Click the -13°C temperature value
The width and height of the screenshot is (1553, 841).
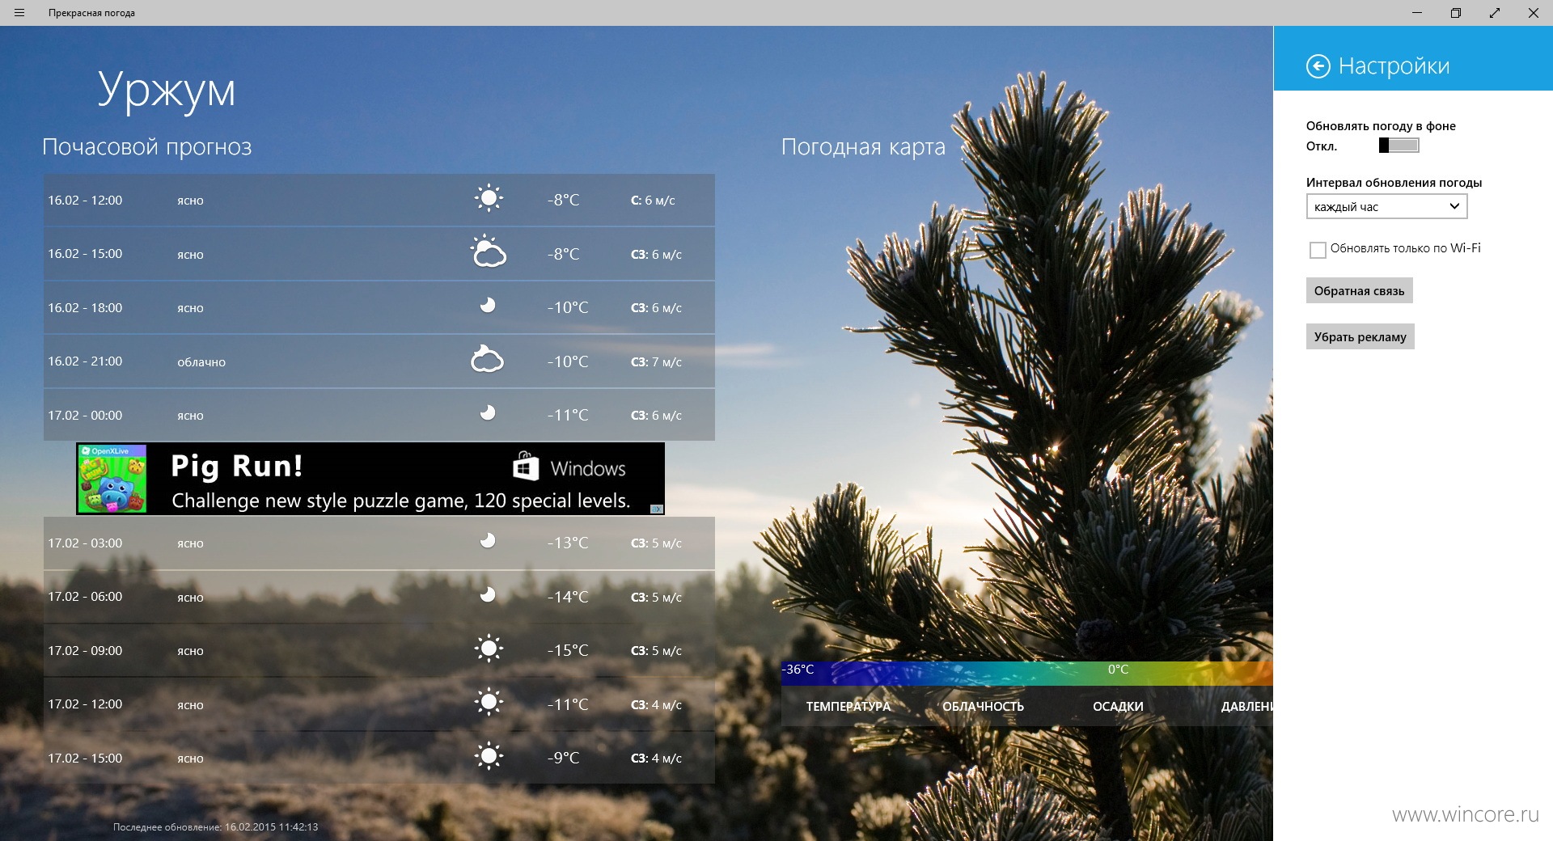(568, 543)
